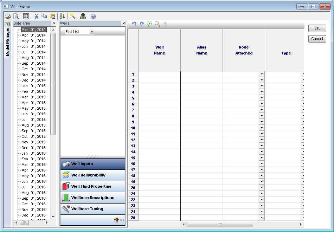This screenshot has width=334, height=232.
Task: Close the Wells panel
Action: 123,24
